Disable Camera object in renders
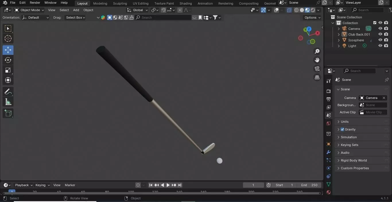Screen dimensions: 392x202 [x=386, y=29]
